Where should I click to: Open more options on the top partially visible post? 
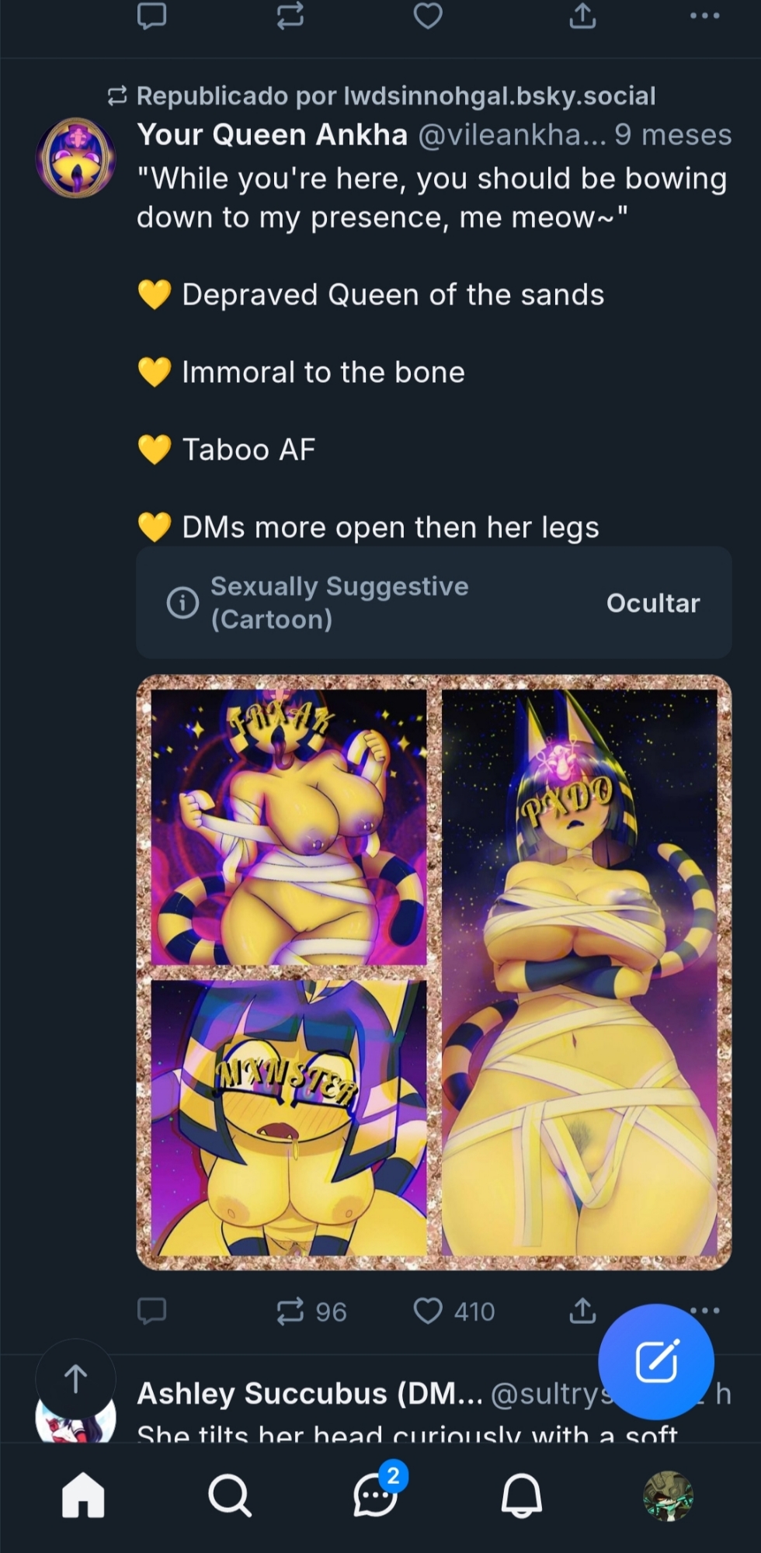coord(705,16)
